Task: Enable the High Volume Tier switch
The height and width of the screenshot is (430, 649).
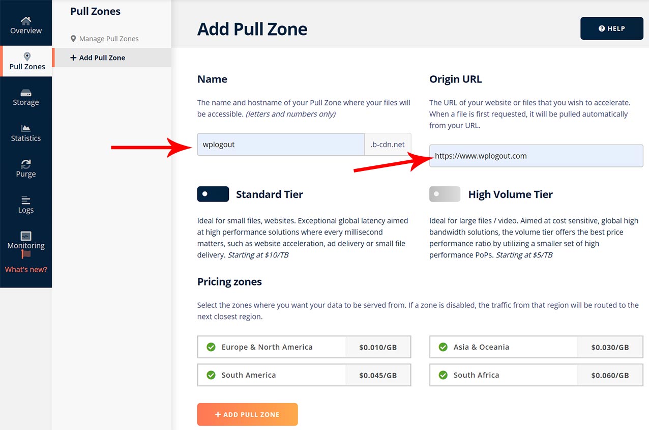Action: pos(445,194)
